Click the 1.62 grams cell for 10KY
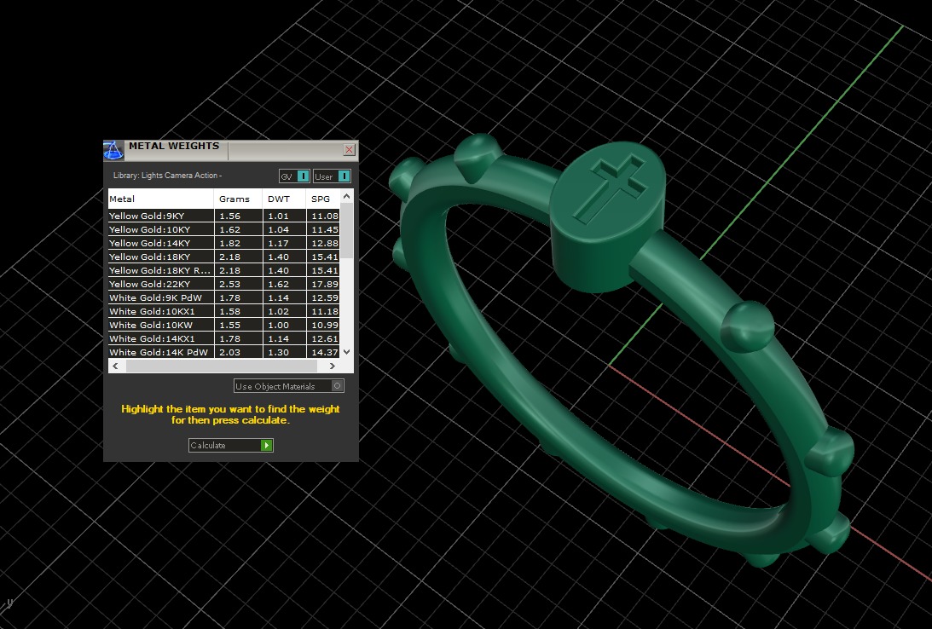The image size is (932, 629). point(239,229)
